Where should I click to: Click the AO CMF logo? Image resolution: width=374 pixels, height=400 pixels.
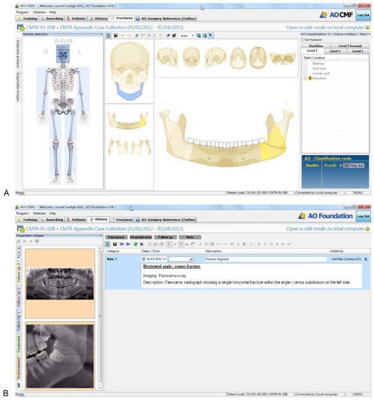pos(336,15)
